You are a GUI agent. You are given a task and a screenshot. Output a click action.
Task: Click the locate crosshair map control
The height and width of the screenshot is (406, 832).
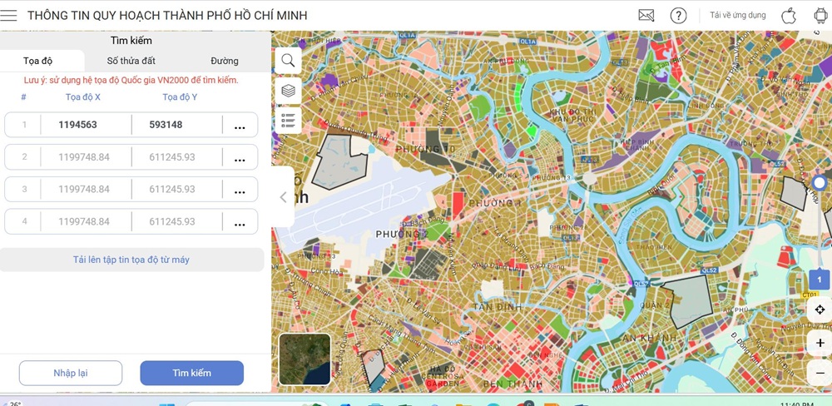pos(820,309)
